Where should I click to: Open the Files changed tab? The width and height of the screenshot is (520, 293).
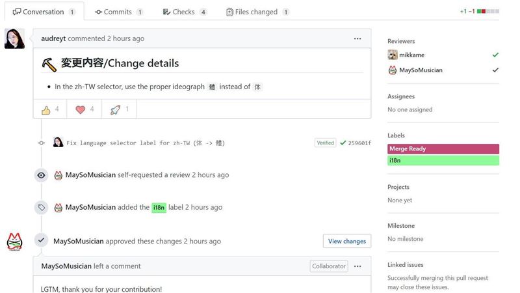(257, 12)
